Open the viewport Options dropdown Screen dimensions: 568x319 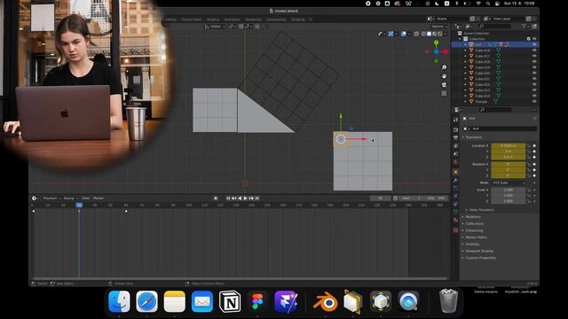[439, 27]
